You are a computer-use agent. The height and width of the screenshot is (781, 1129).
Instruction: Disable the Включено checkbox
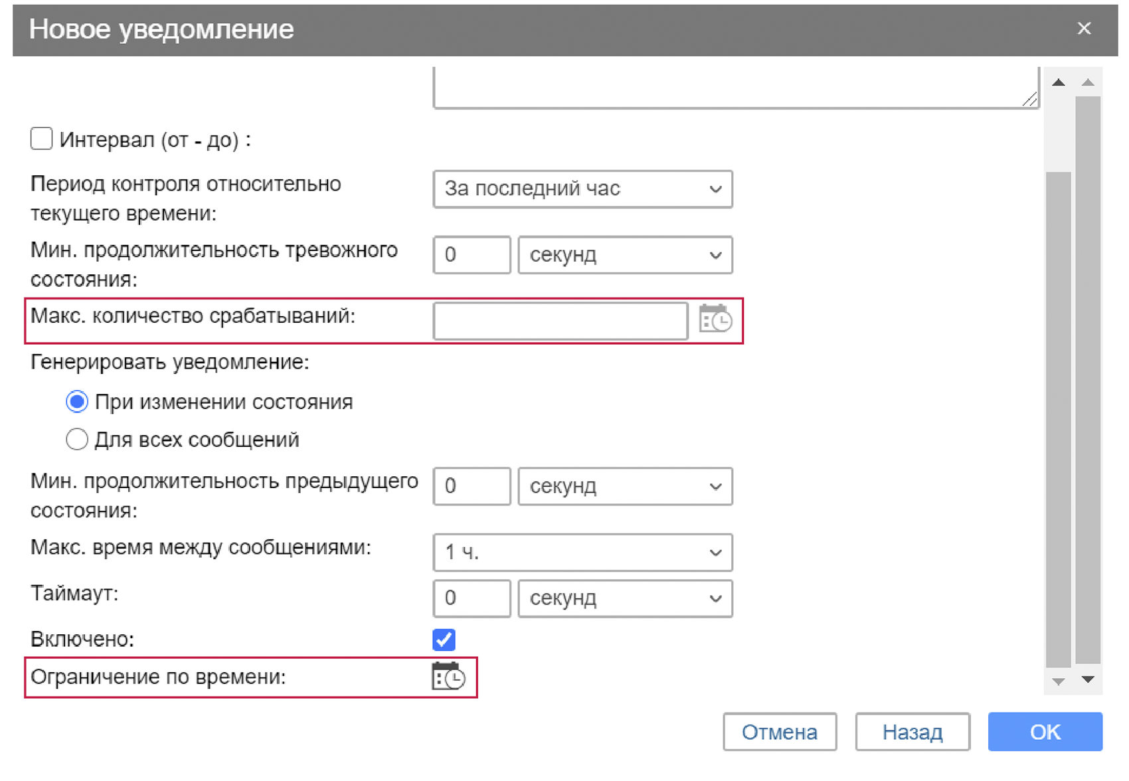point(444,640)
